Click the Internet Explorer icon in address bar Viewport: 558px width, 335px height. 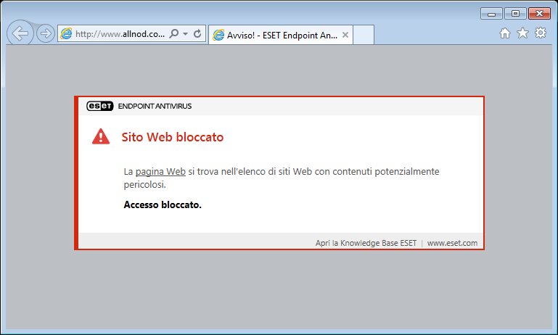click(x=66, y=34)
